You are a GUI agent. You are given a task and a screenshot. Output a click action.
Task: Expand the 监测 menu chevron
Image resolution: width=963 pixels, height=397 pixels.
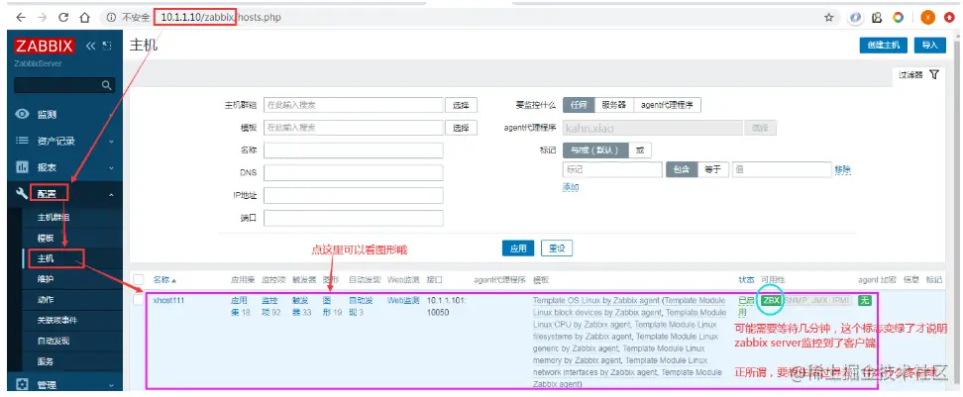click(111, 115)
